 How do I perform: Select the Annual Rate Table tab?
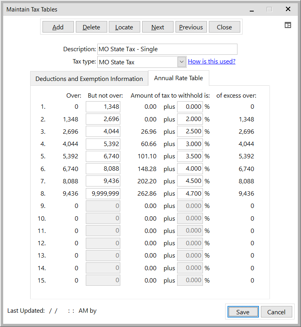click(178, 78)
